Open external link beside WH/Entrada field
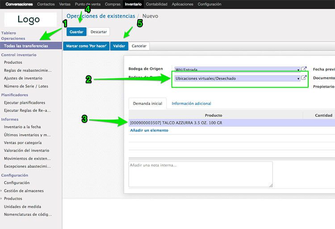Screen dimensions: 335x229 (304, 69)
